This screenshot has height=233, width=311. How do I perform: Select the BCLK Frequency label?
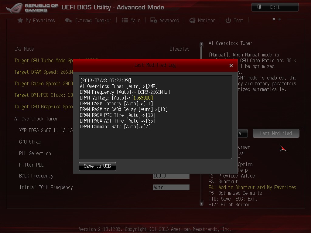[x=36, y=176]
